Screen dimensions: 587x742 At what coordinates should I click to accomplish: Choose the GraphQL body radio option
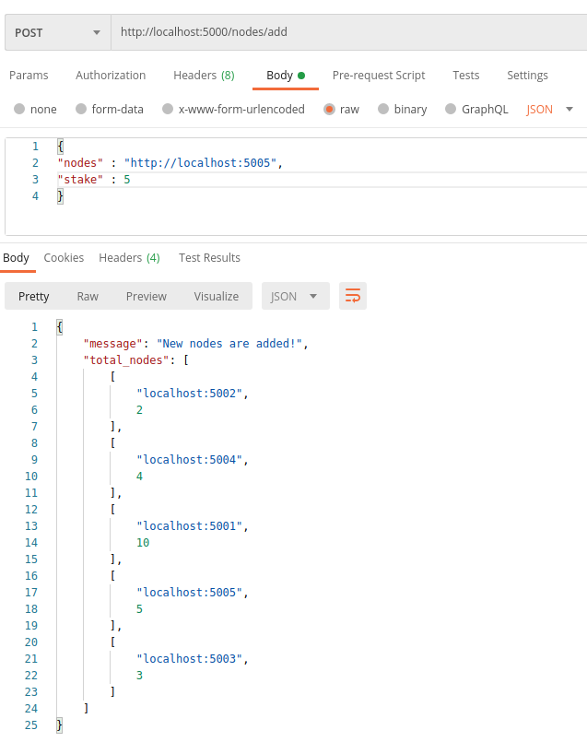(x=451, y=110)
